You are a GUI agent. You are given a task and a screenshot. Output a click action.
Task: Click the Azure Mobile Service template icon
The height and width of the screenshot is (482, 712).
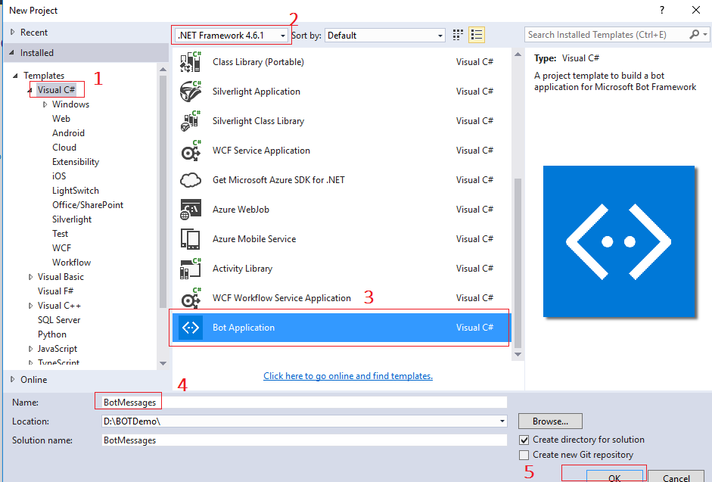[191, 239]
